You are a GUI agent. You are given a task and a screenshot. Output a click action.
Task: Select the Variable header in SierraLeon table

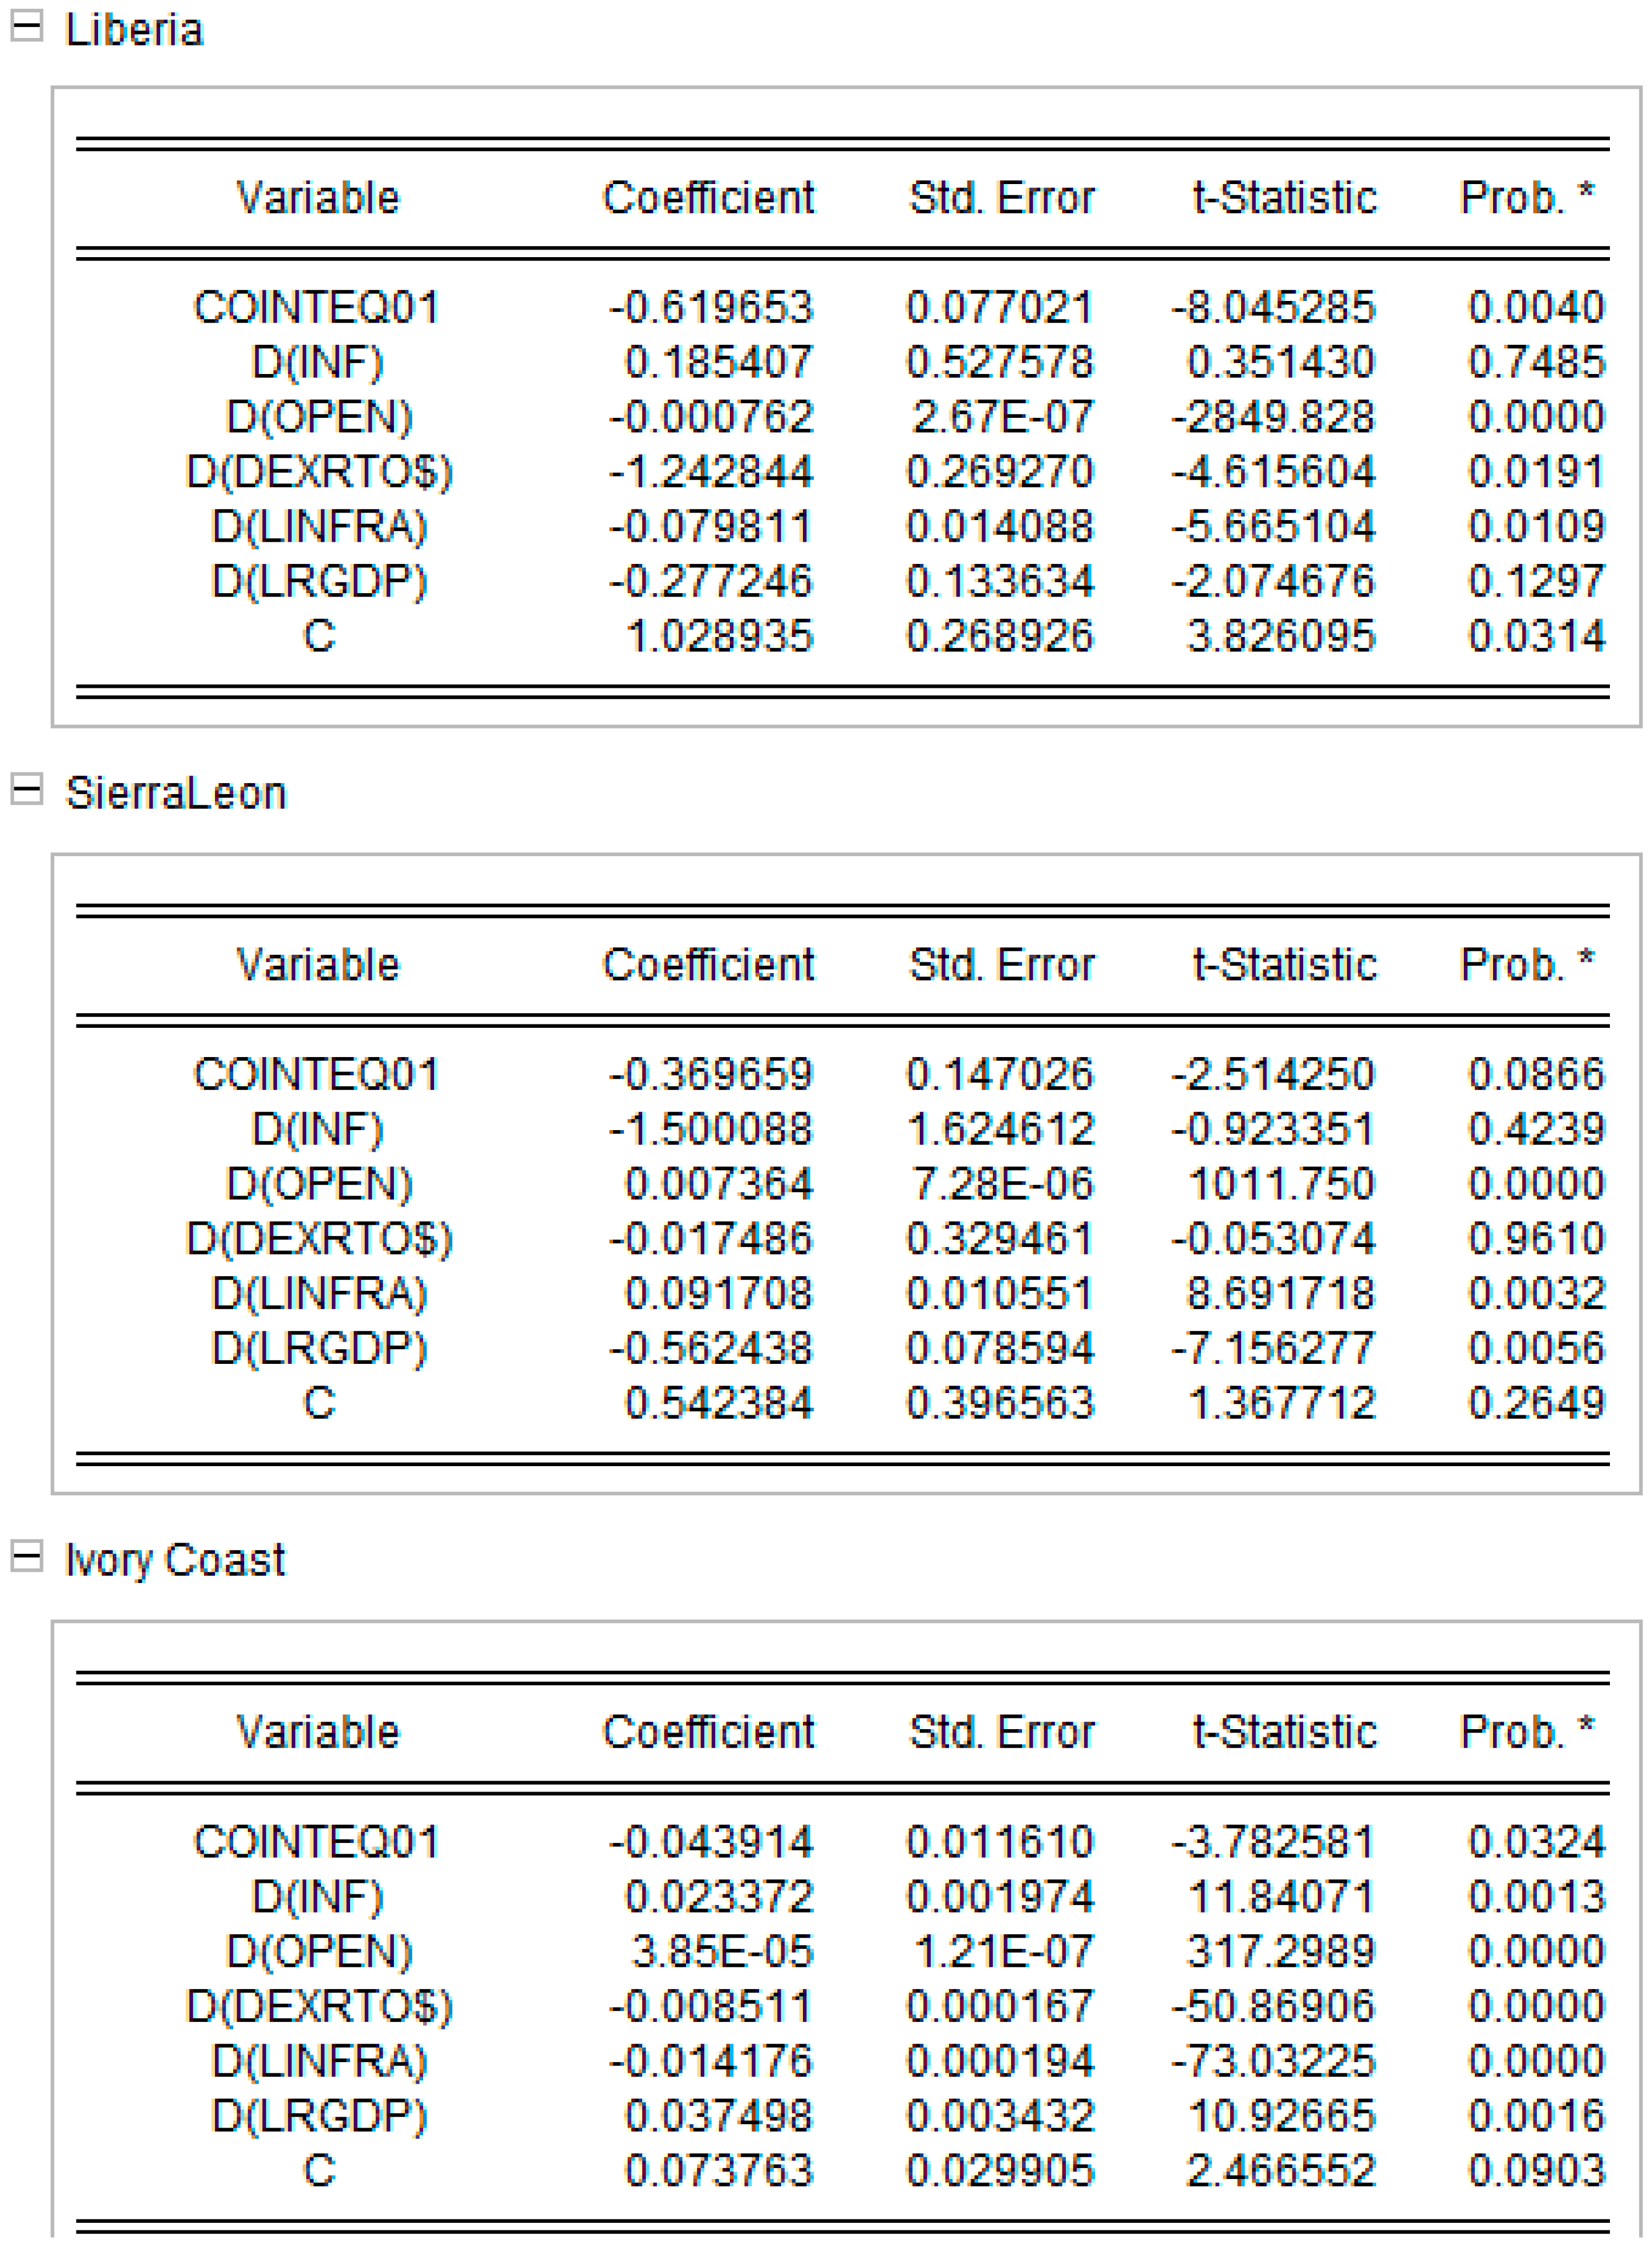tap(318, 965)
